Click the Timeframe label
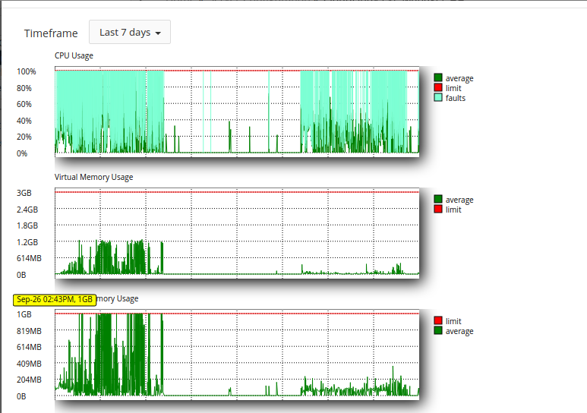This screenshot has height=413, width=587. click(51, 33)
